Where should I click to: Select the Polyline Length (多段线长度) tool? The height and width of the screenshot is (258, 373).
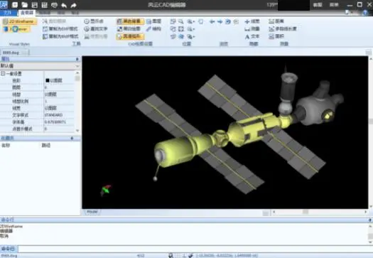point(283,29)
